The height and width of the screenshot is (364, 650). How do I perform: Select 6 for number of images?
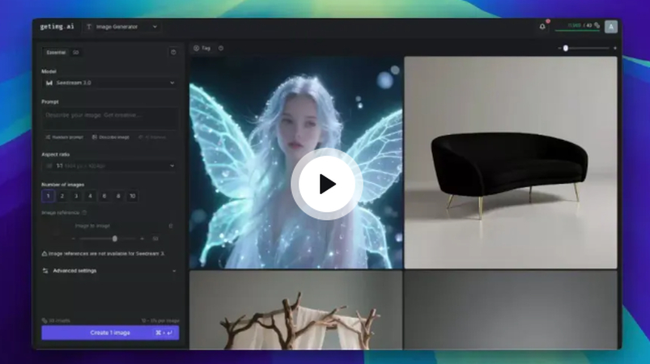point(104,196)
